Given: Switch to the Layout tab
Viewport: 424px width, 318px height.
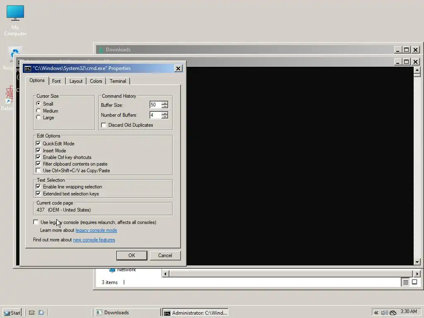Looking at the screenshot, I should coord(76,81).
